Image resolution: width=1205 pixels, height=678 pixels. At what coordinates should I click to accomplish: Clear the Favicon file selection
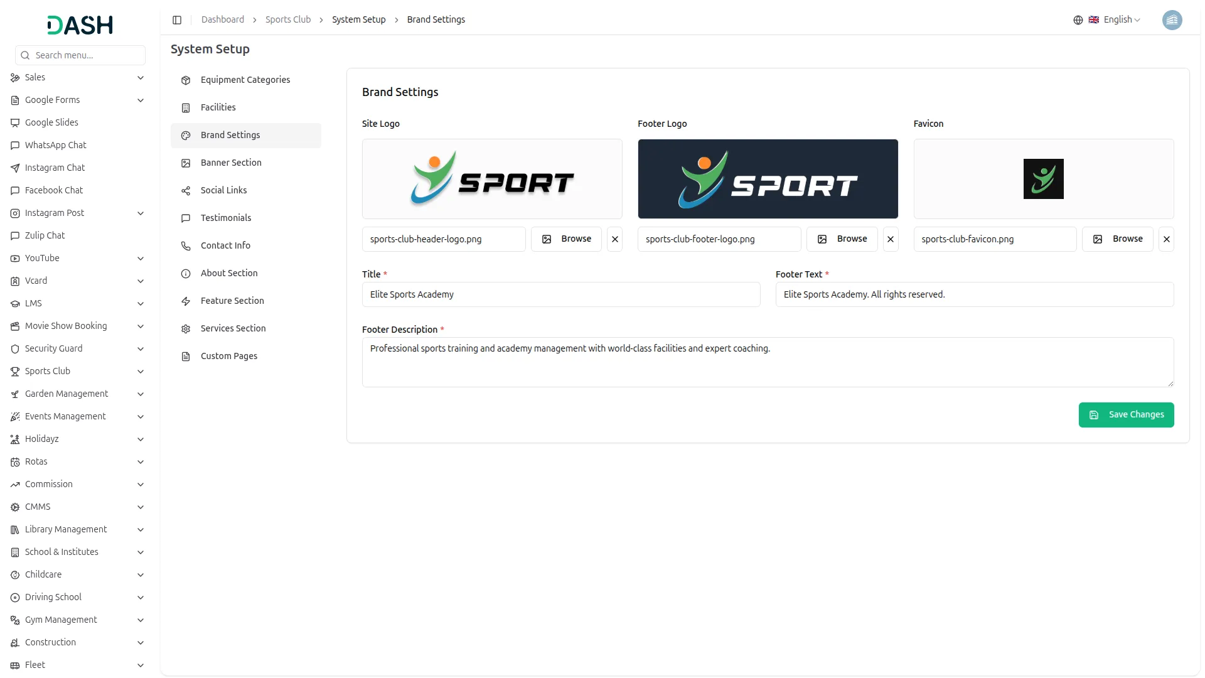point(1167,239)
